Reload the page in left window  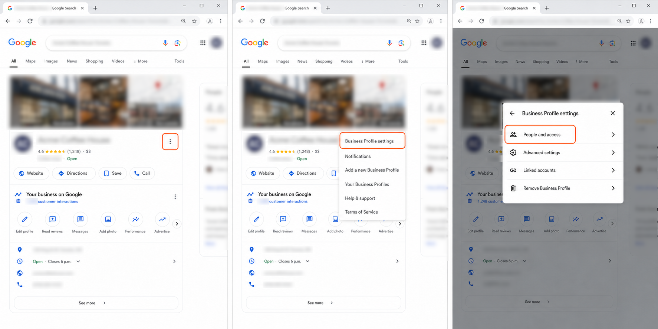point(30,21)
